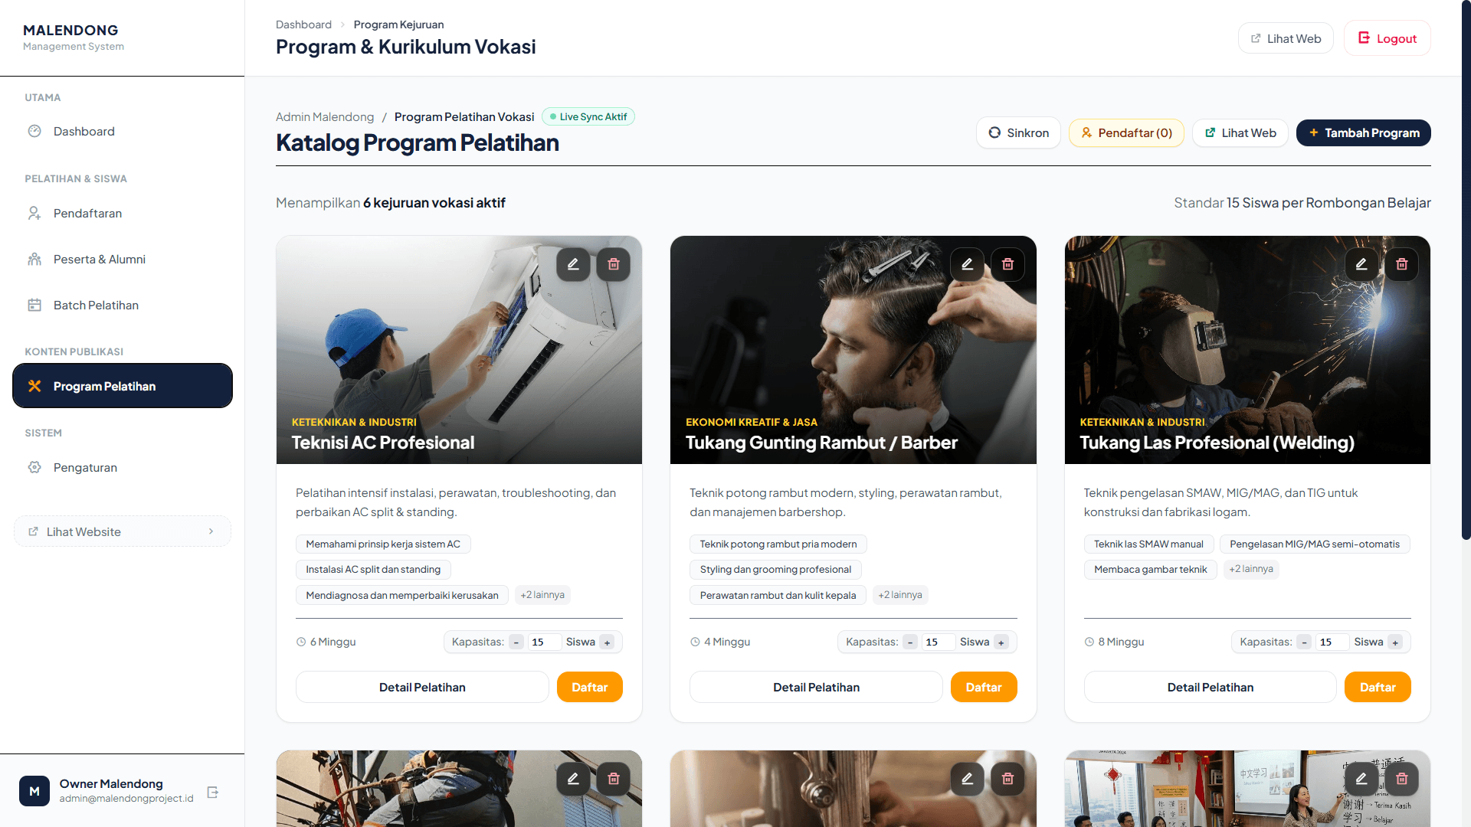The height and width of the screenshot is (827, 1471).
Task: Click the 'Pengelasan MIG/MAG semi-otomatis' tag
Action: 1315,544
